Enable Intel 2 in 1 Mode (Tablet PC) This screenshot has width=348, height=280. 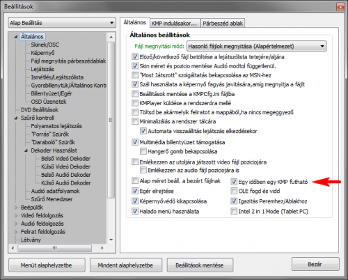click(234, 211)
